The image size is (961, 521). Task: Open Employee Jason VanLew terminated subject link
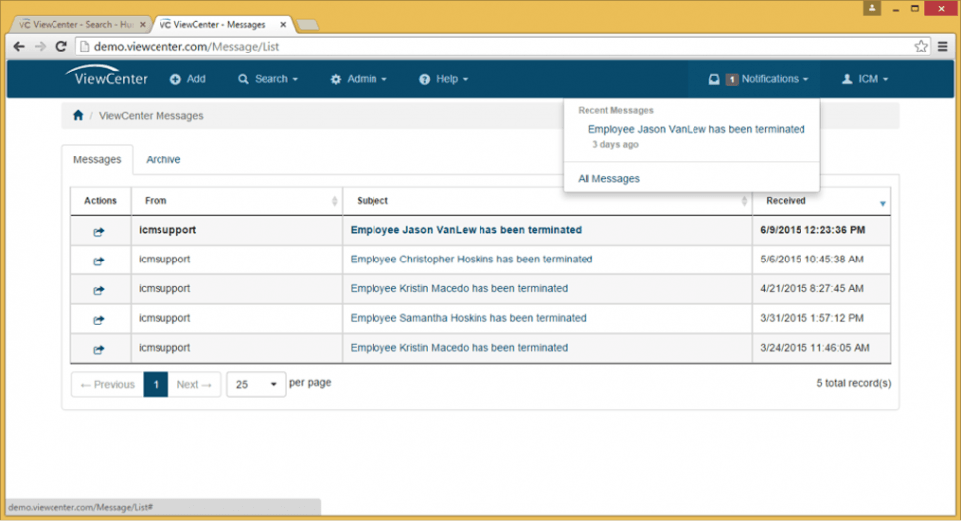coord(466,229)
